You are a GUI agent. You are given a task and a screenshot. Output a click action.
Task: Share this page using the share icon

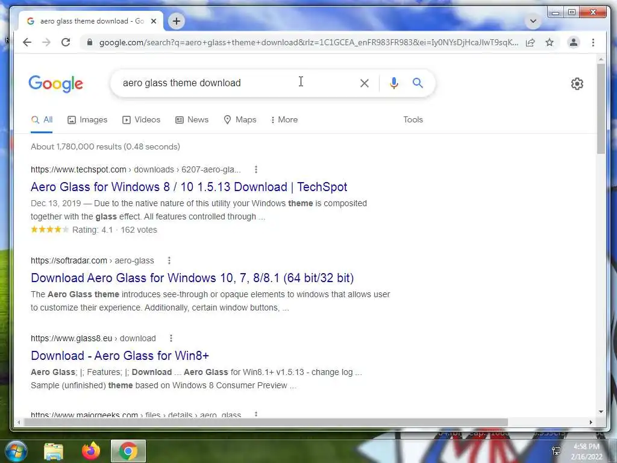tap(530, 42)
